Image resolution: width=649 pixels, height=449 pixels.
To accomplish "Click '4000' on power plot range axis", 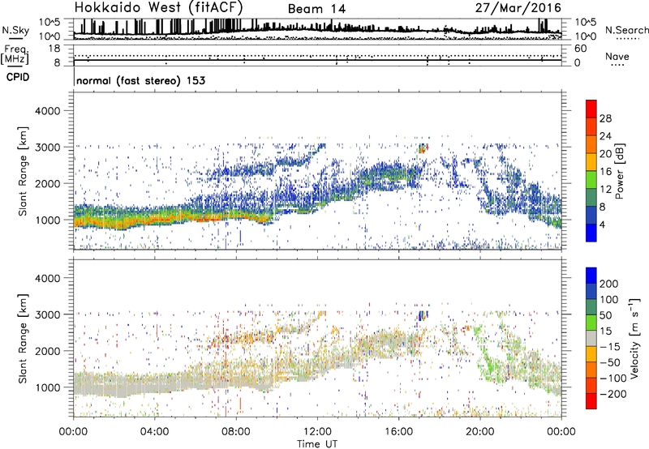I will click(x=47, y=111).
